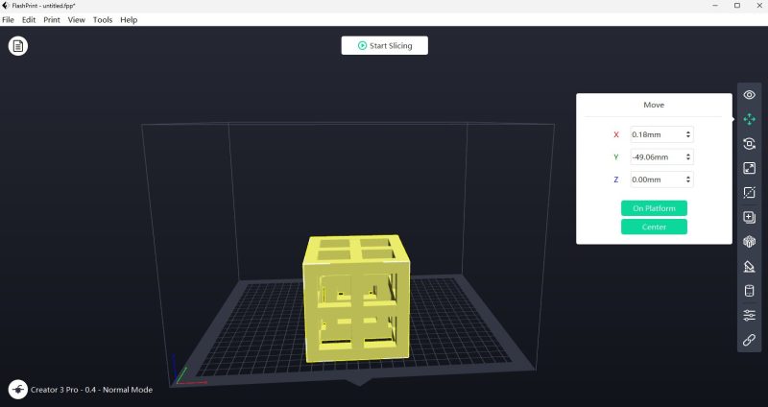Maximize the FlashPrint window
Image resolution: width=768 pixels, height=407 pixels.
pos(737,6)
